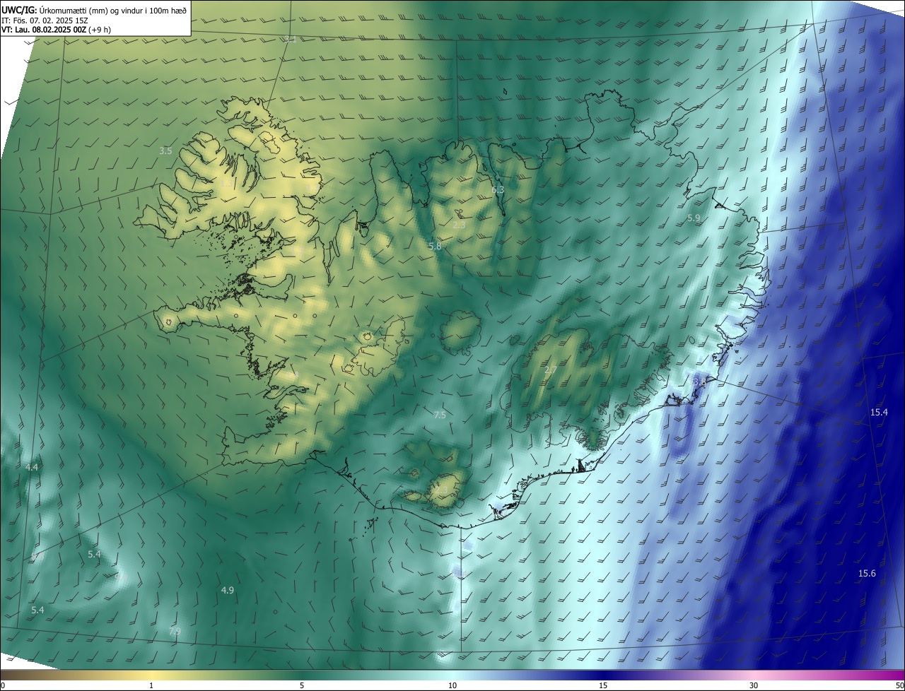Click the 3.1 value label on the map
This screenshot has height=691, width=905.
click(291, 40)
